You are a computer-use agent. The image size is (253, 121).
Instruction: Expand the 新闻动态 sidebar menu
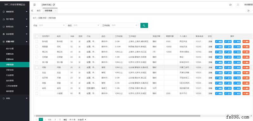coord(15,27)
